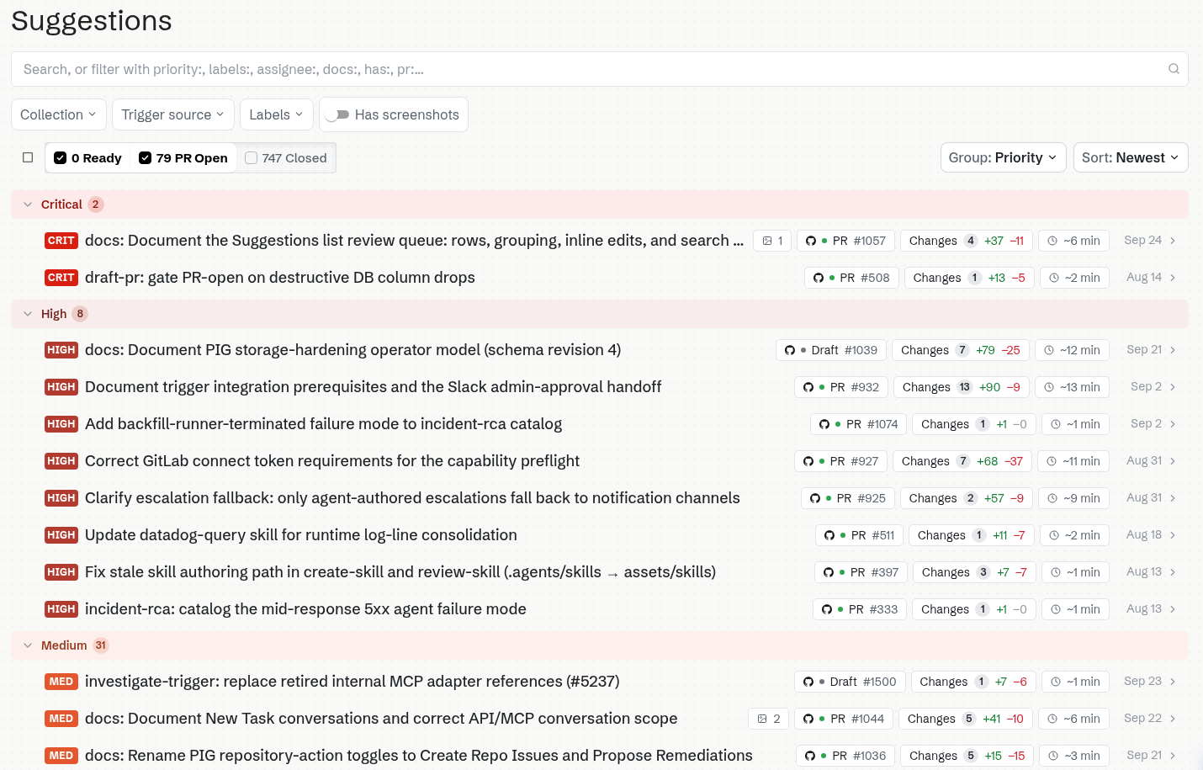
Task: Click clock icon on the ~13 min estimate
Action: click(1049, 387)
